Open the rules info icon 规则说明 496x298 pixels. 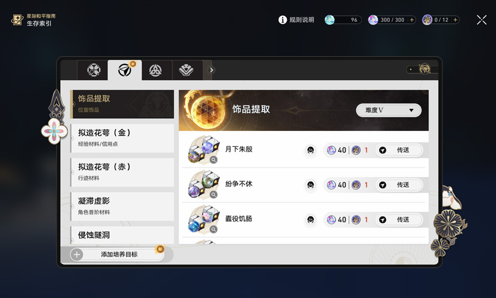pyautogui.click(x=283, y=20)
